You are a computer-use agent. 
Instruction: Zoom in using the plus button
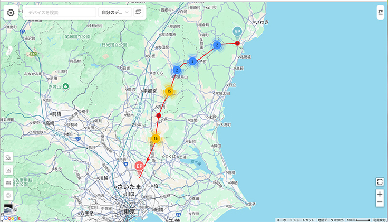pyautogui.click(x=380, y=194)
